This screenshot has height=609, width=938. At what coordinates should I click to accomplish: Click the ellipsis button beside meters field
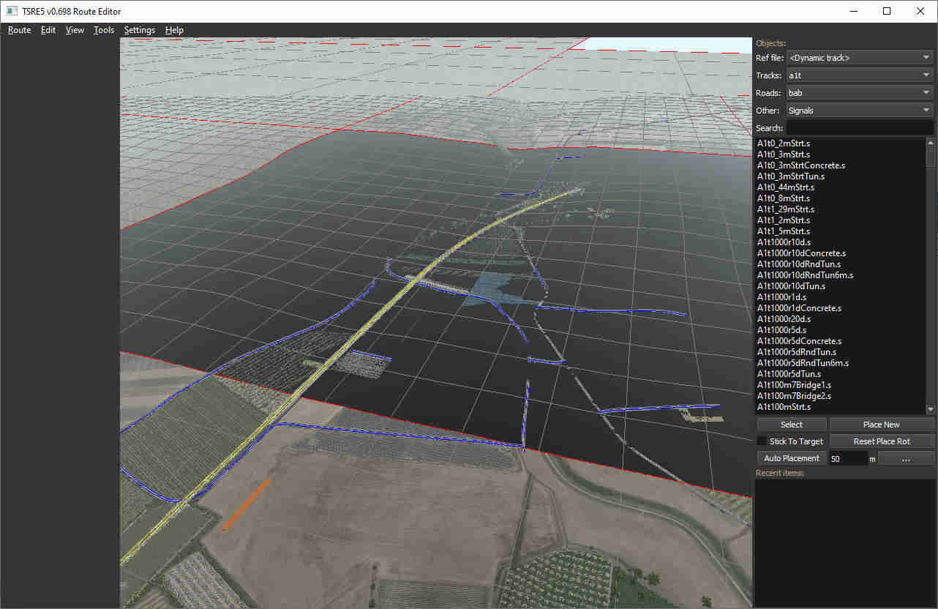pyautogui.click(x=906, y=458)
